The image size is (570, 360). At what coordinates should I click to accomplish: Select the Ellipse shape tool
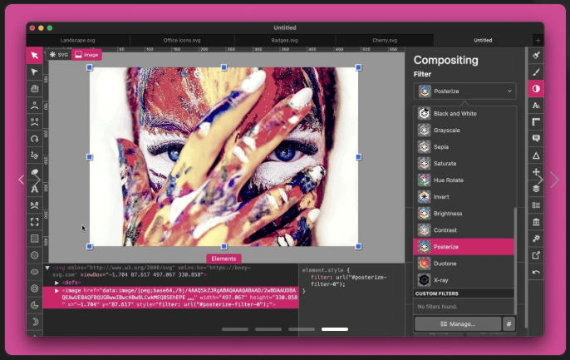pos(35,272)
